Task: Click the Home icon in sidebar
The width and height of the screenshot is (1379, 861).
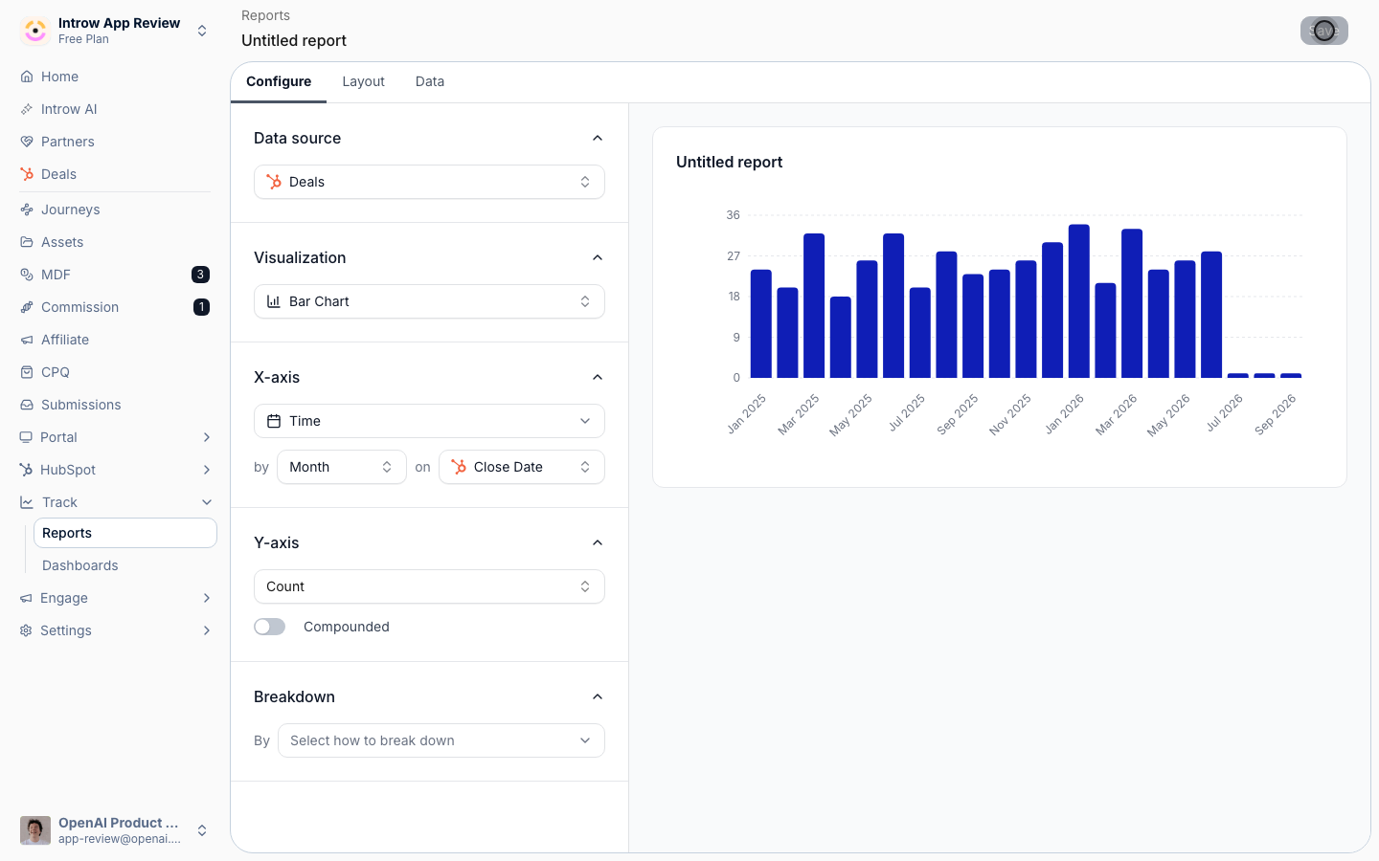Action: 27,77
